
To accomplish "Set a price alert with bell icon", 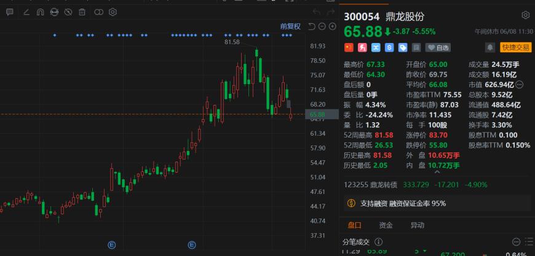I will coord(490,48).
